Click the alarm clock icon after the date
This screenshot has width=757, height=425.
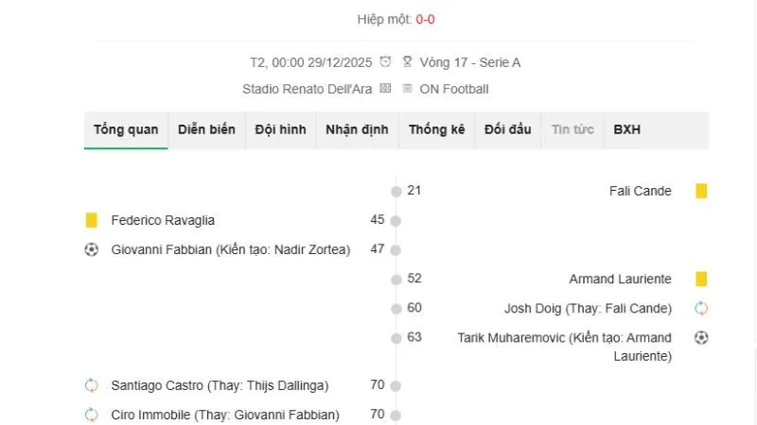click(x=385, y=62)
